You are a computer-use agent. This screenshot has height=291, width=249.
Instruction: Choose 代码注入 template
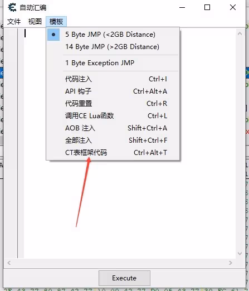pyautogui.click(x=113, y=79)
